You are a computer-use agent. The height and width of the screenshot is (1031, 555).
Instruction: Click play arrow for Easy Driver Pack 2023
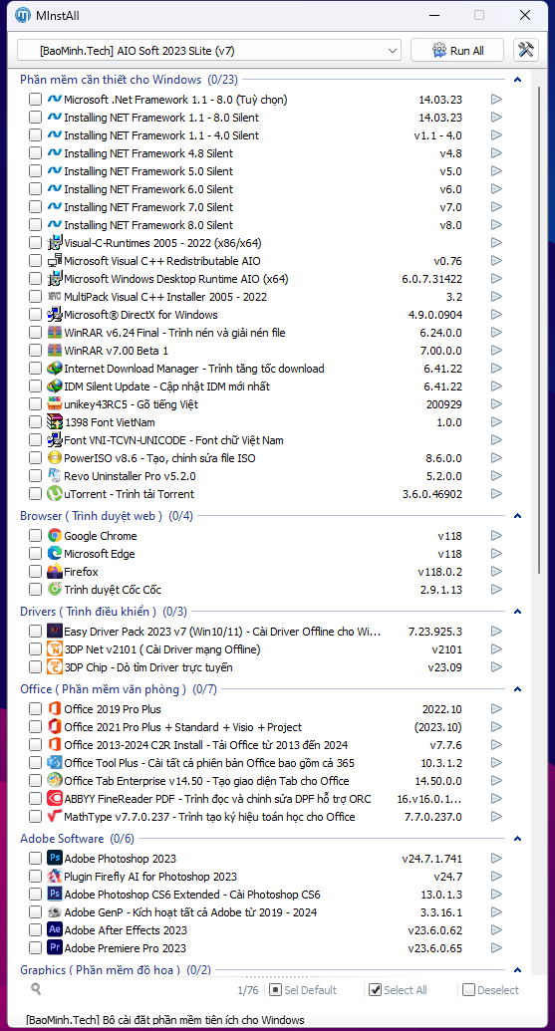[496, 632]
